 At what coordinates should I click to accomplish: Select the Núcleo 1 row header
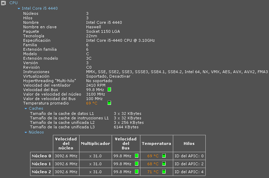point(41,164)
